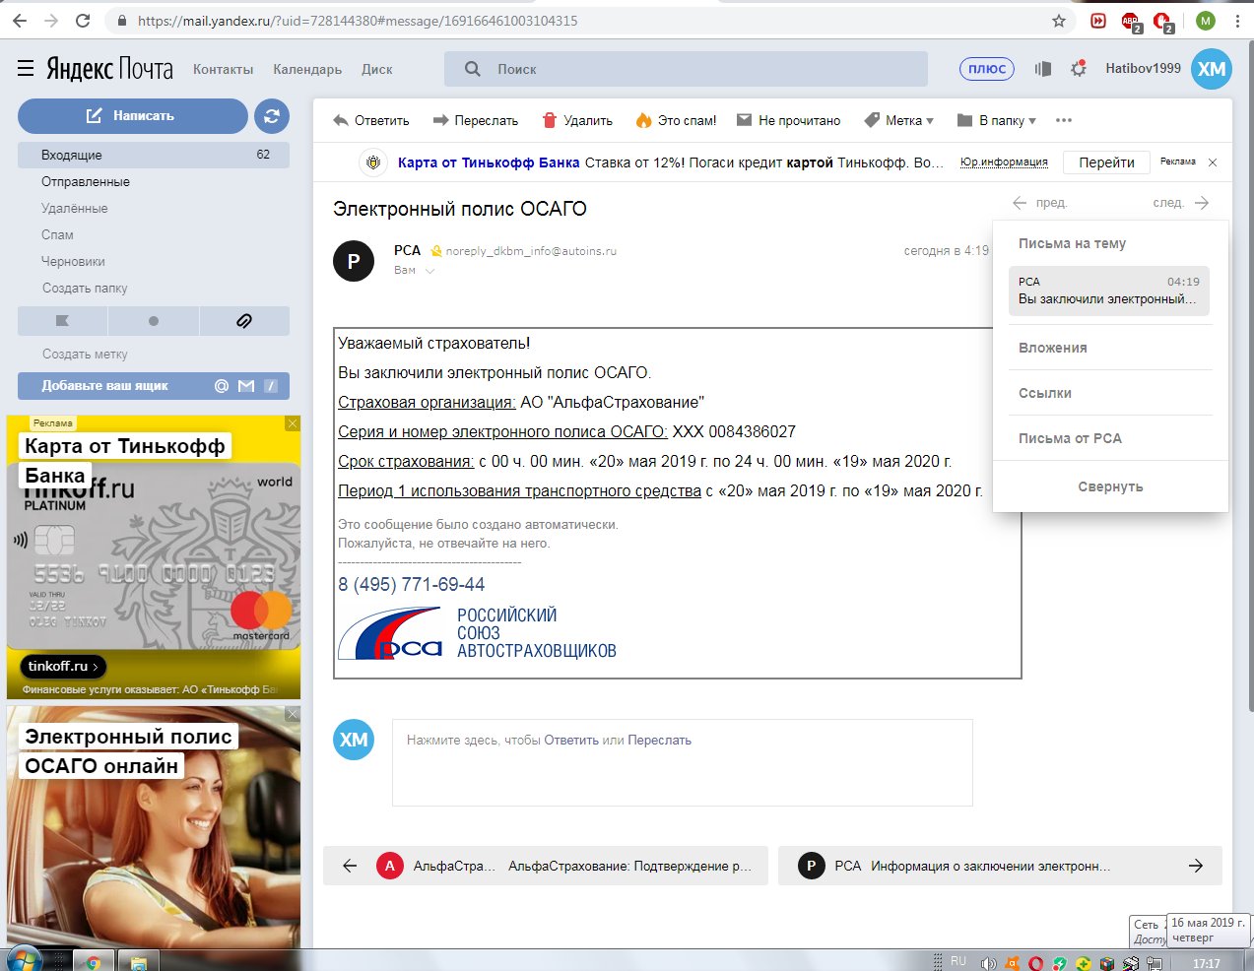The width and height of the screenshot is (1254, 971).
Task: Click Юр.информация link in ad banner
Action: point(1004,162)
